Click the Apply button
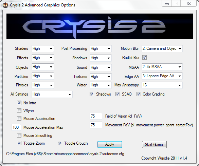 (110, 144)
